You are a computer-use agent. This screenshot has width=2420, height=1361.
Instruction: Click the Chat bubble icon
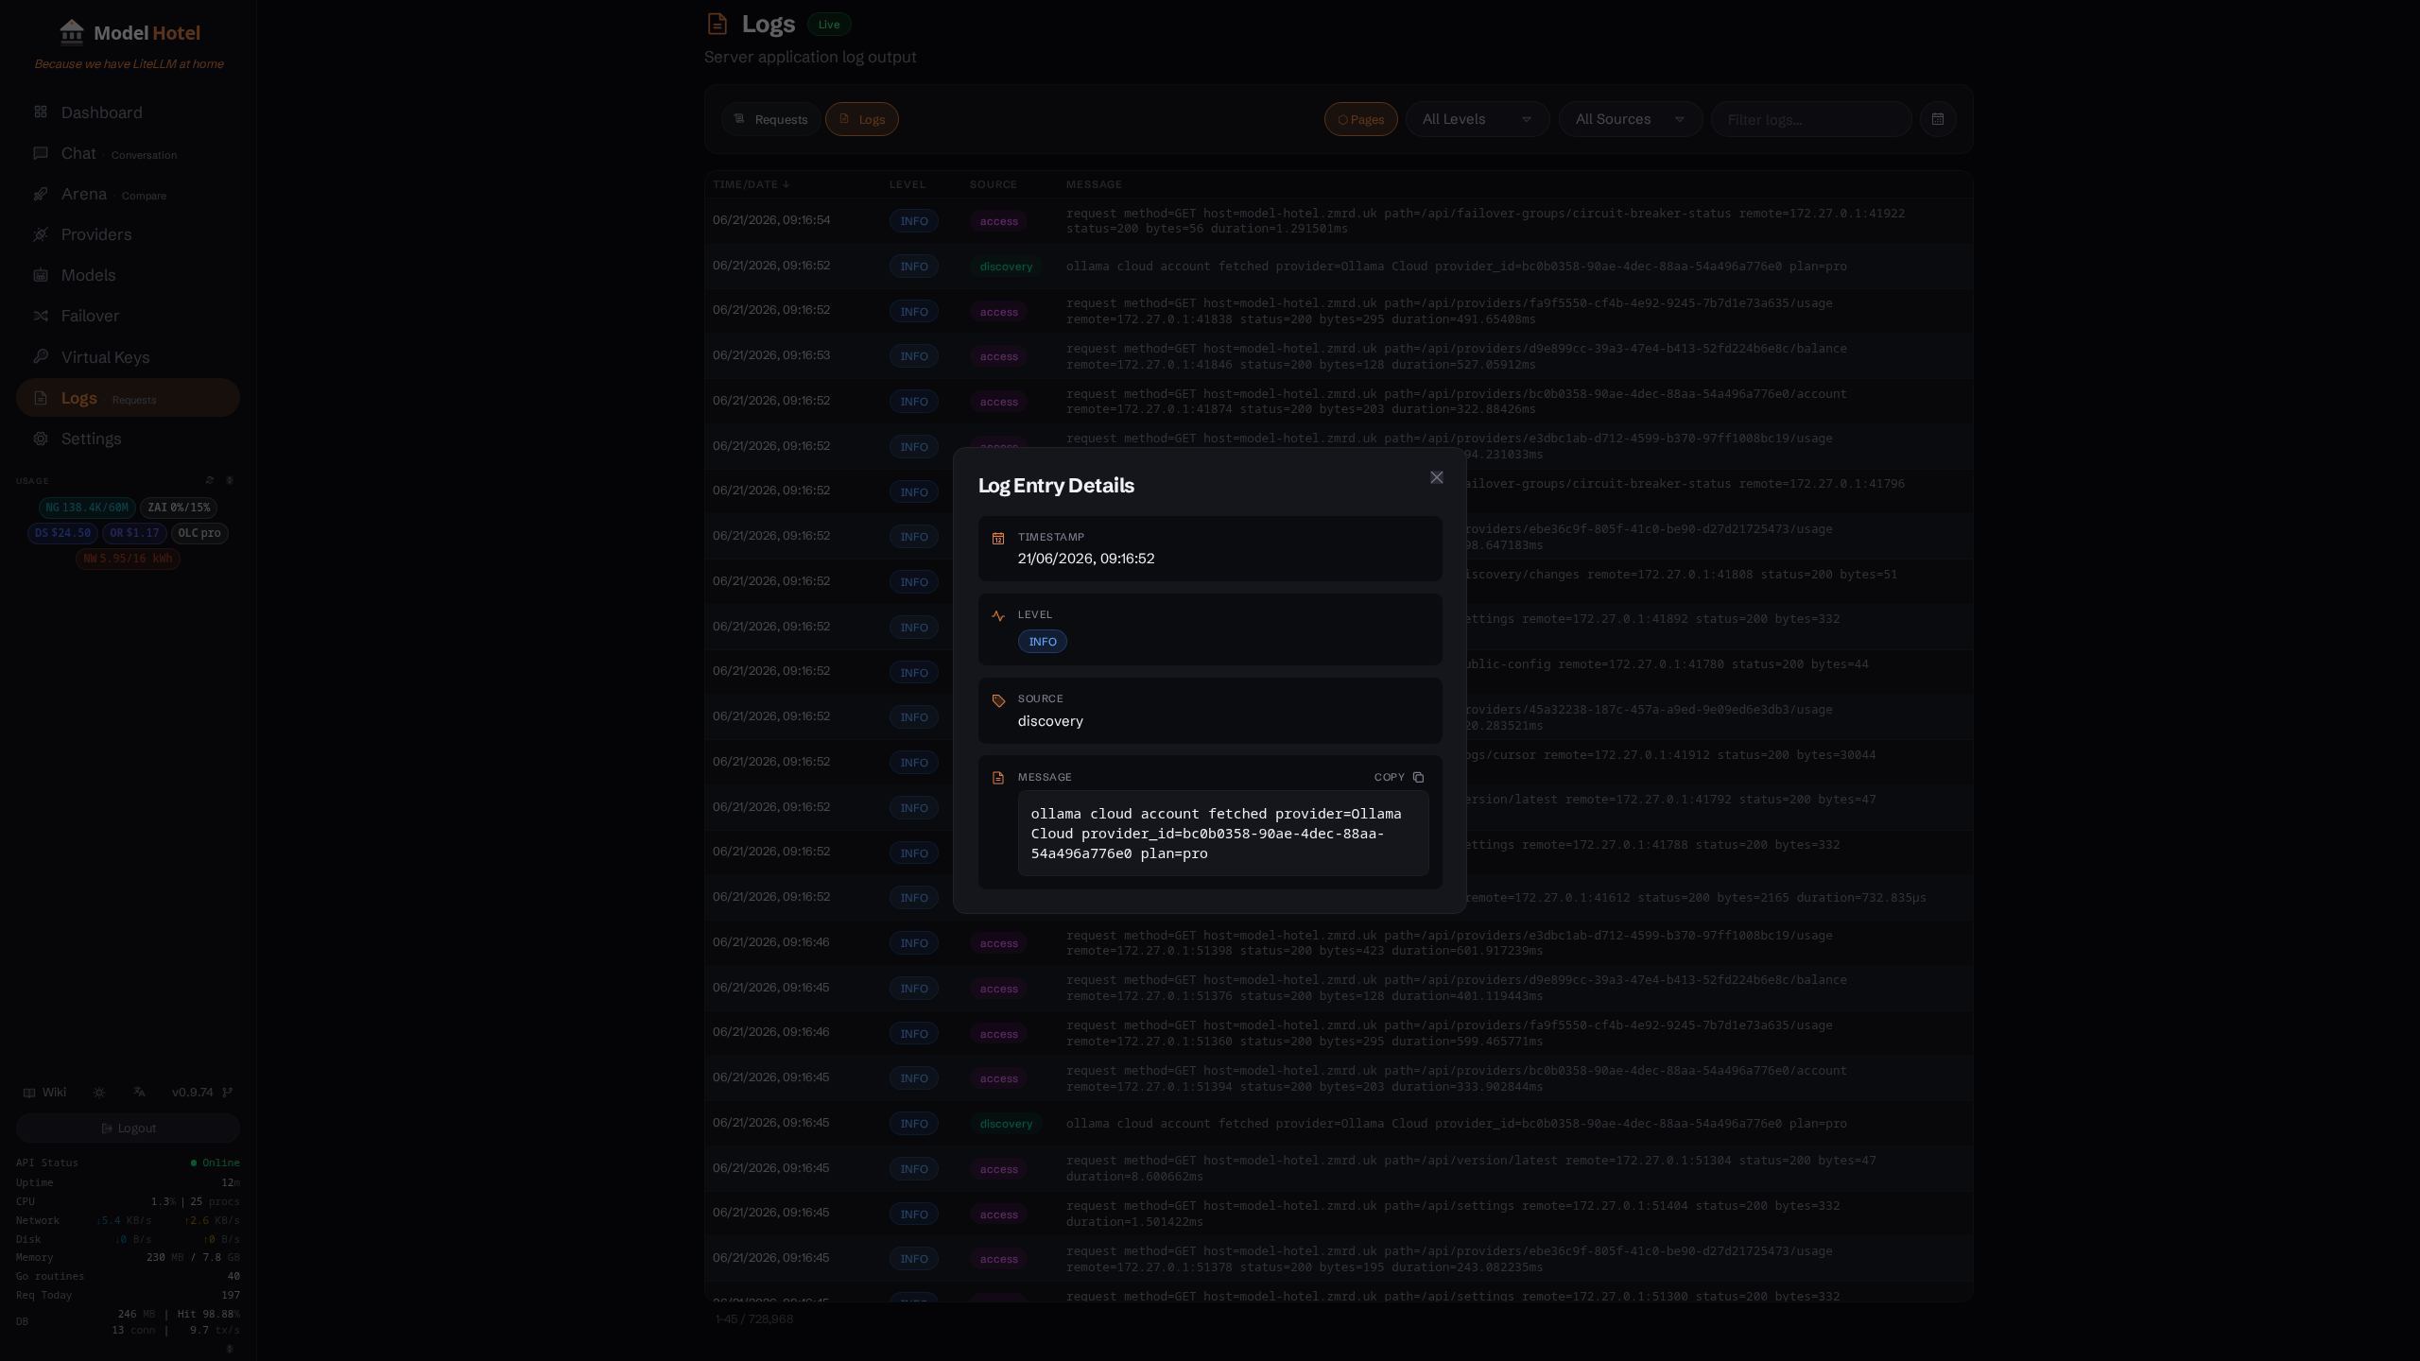(x=41, y=153)
